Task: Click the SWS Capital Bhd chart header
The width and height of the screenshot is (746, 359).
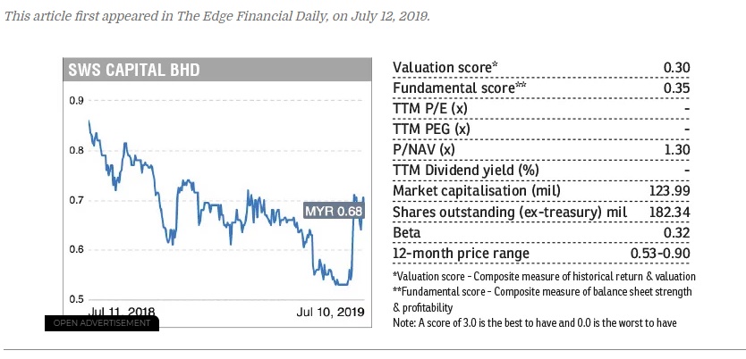Action: [134, 71]
